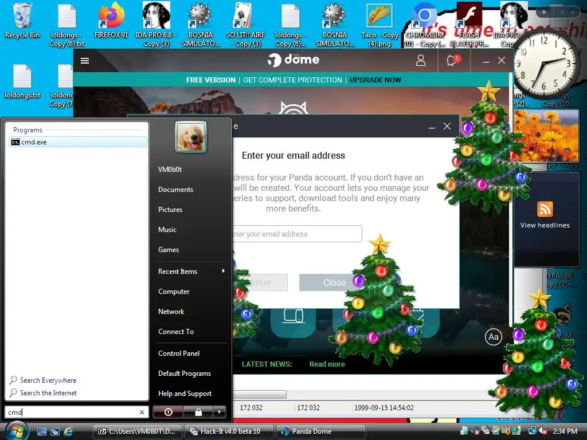Viewport: 587px width, 440px height.
Task: Switch to C:\Users\VM0B0T 7-Zip taskbar button
Action: click(138, 431)
